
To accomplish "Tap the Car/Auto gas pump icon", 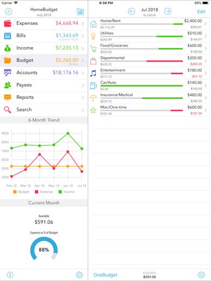I will [93, 85].
